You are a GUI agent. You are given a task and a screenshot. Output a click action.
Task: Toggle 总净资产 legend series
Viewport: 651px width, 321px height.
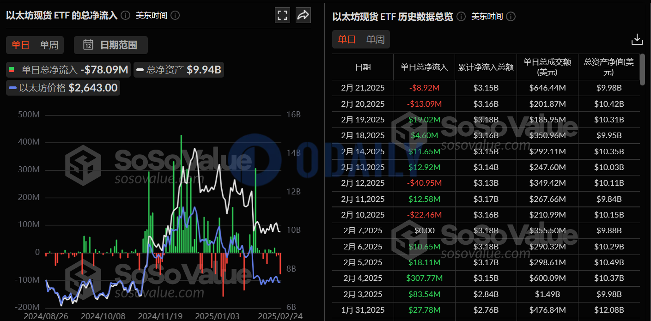tap(179, 70)
